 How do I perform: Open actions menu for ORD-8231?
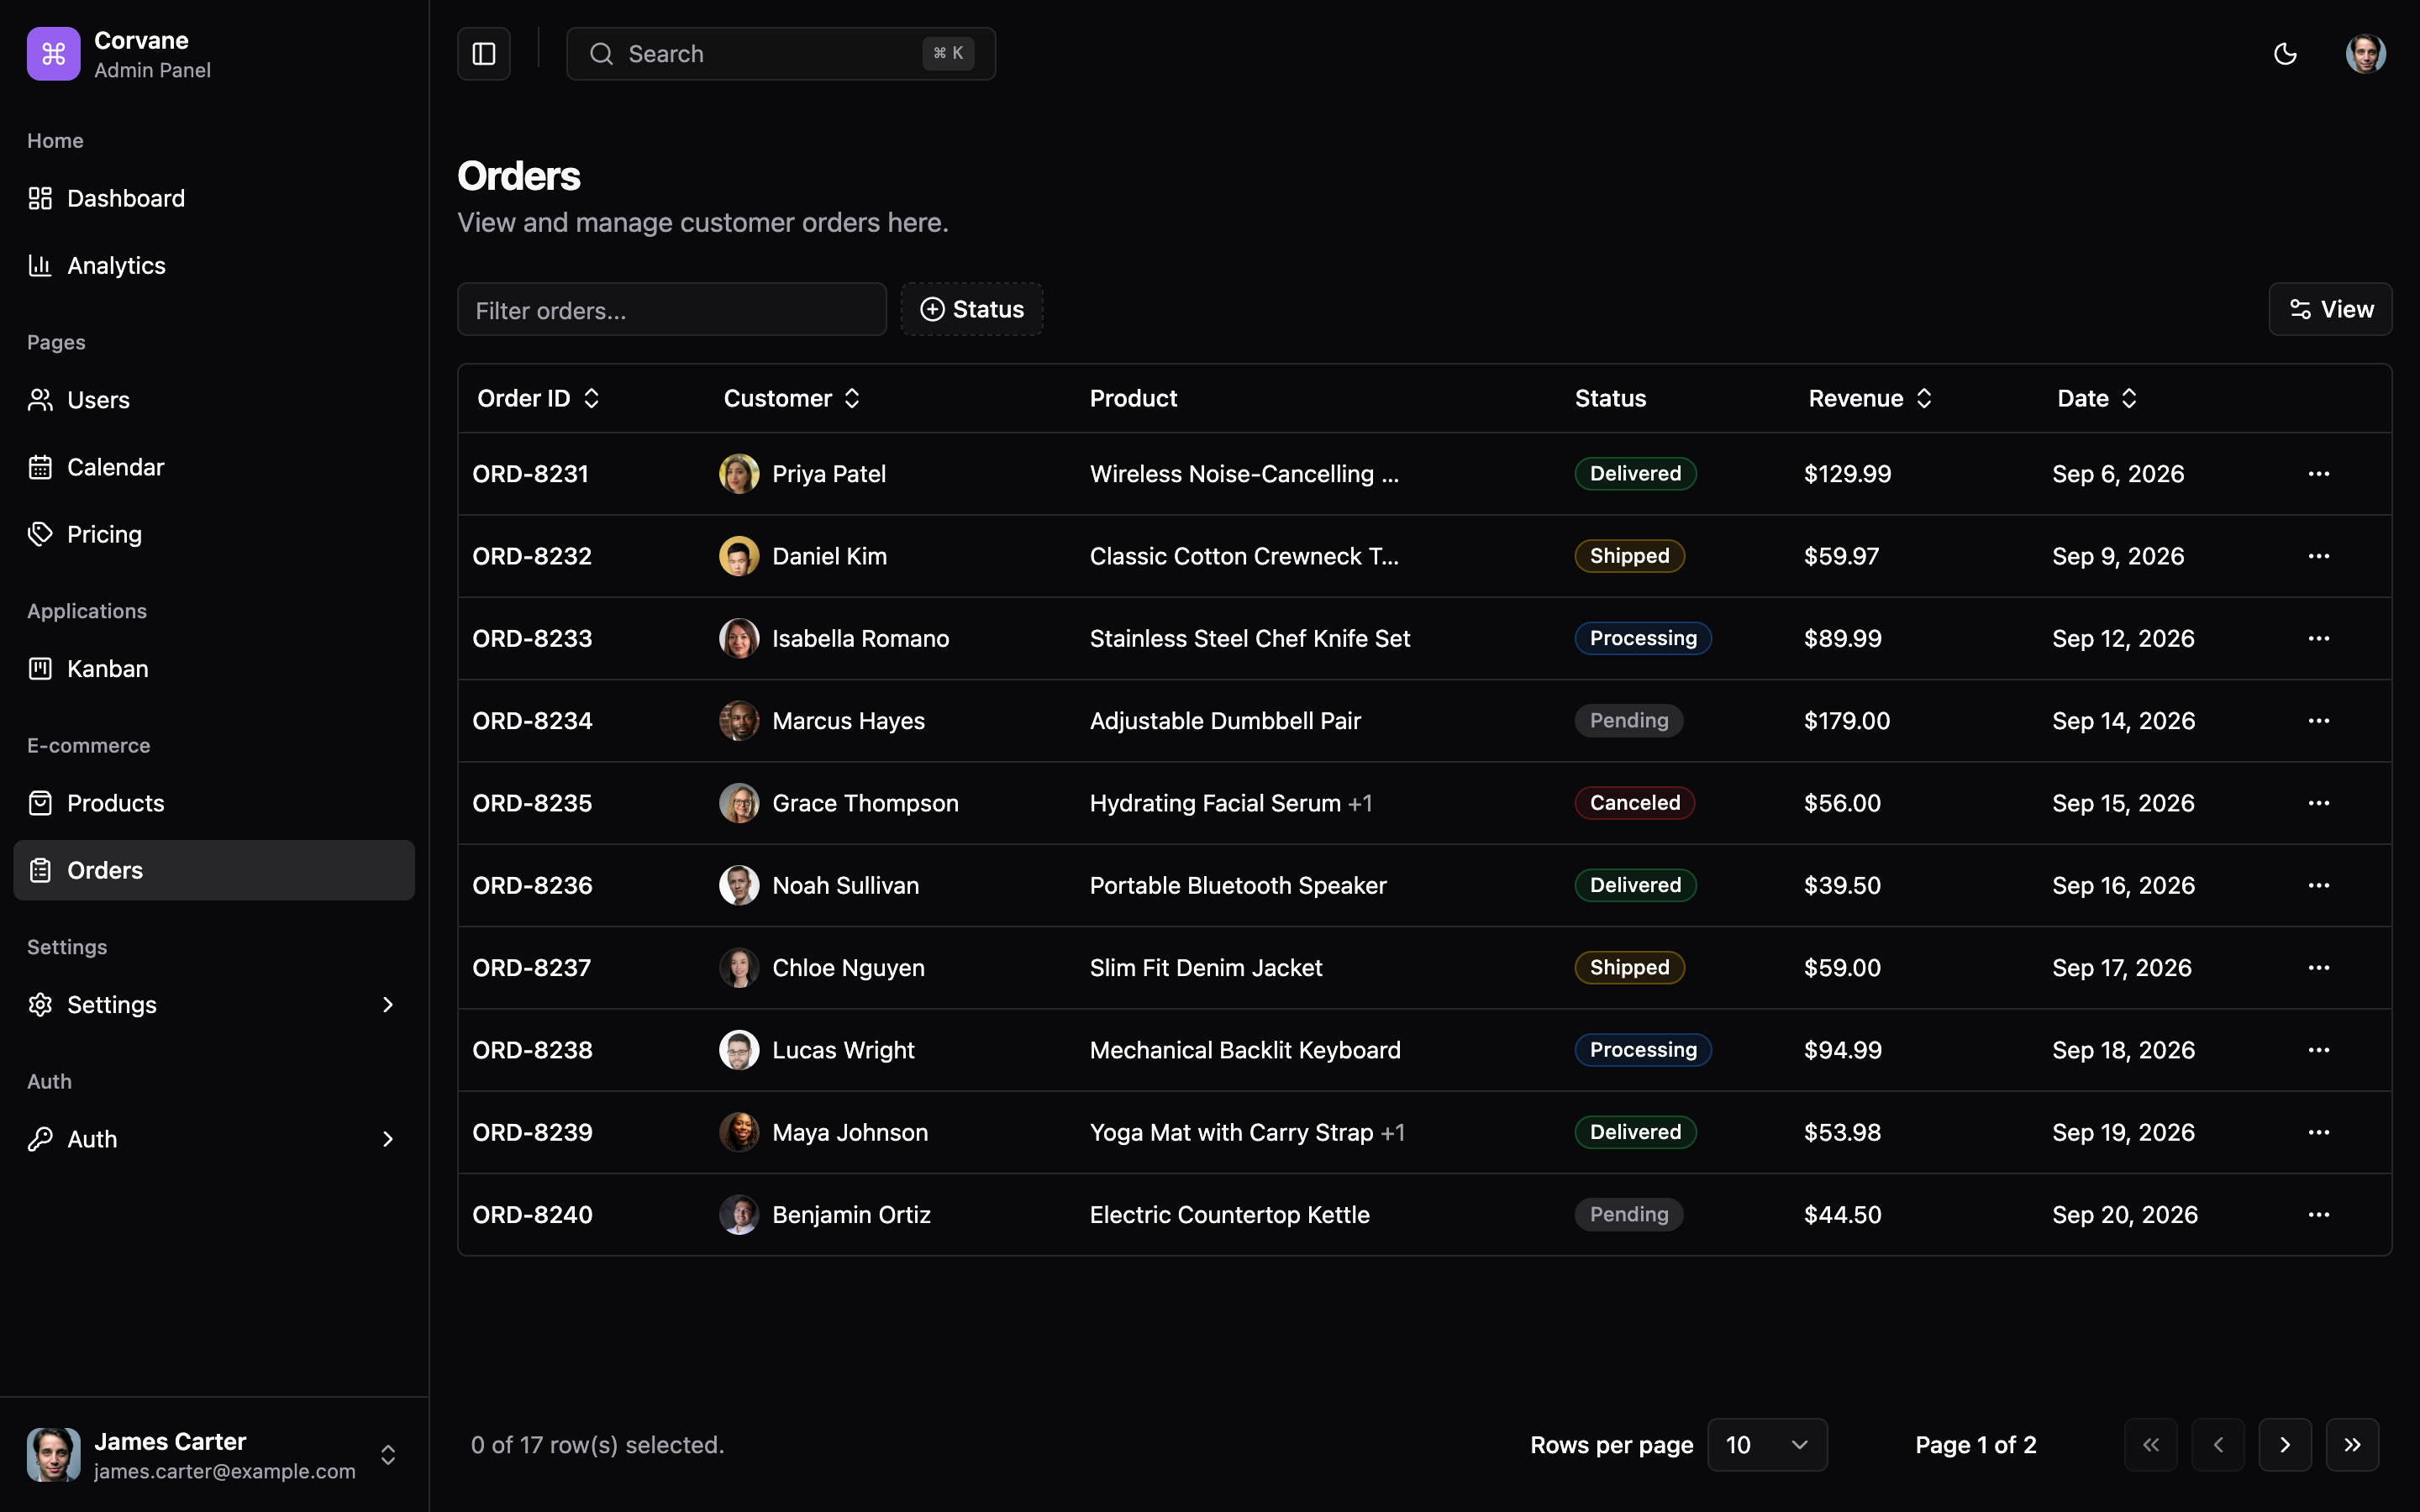2319,474
